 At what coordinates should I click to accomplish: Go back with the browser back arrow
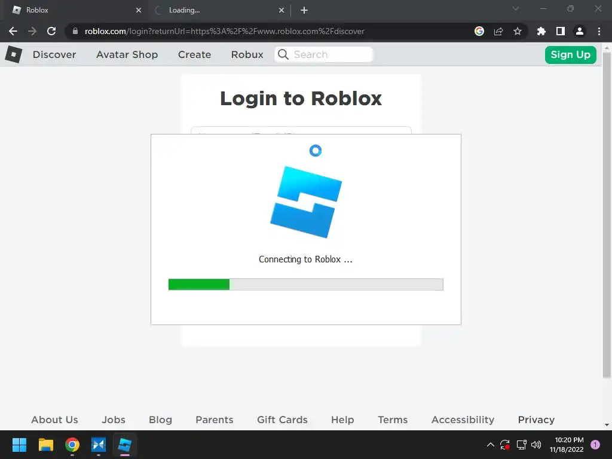point(13,31)
